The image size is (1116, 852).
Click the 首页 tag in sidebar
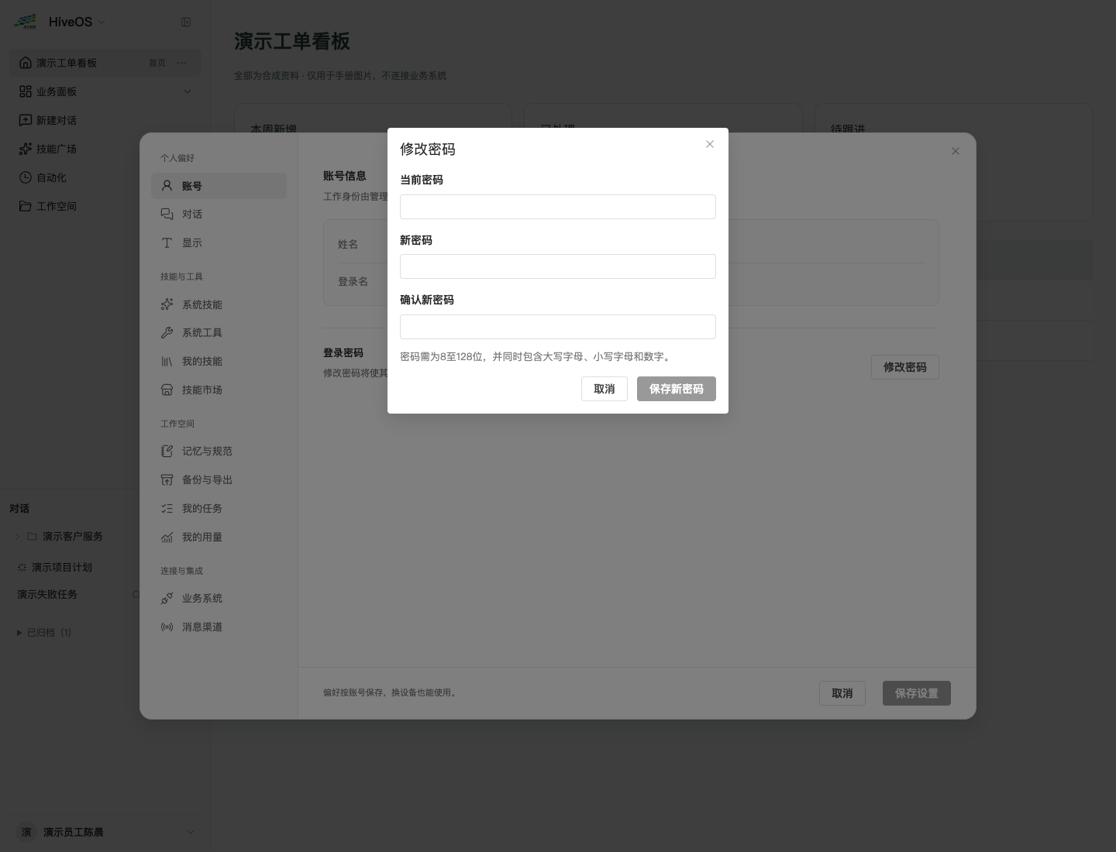click(157, 63)
